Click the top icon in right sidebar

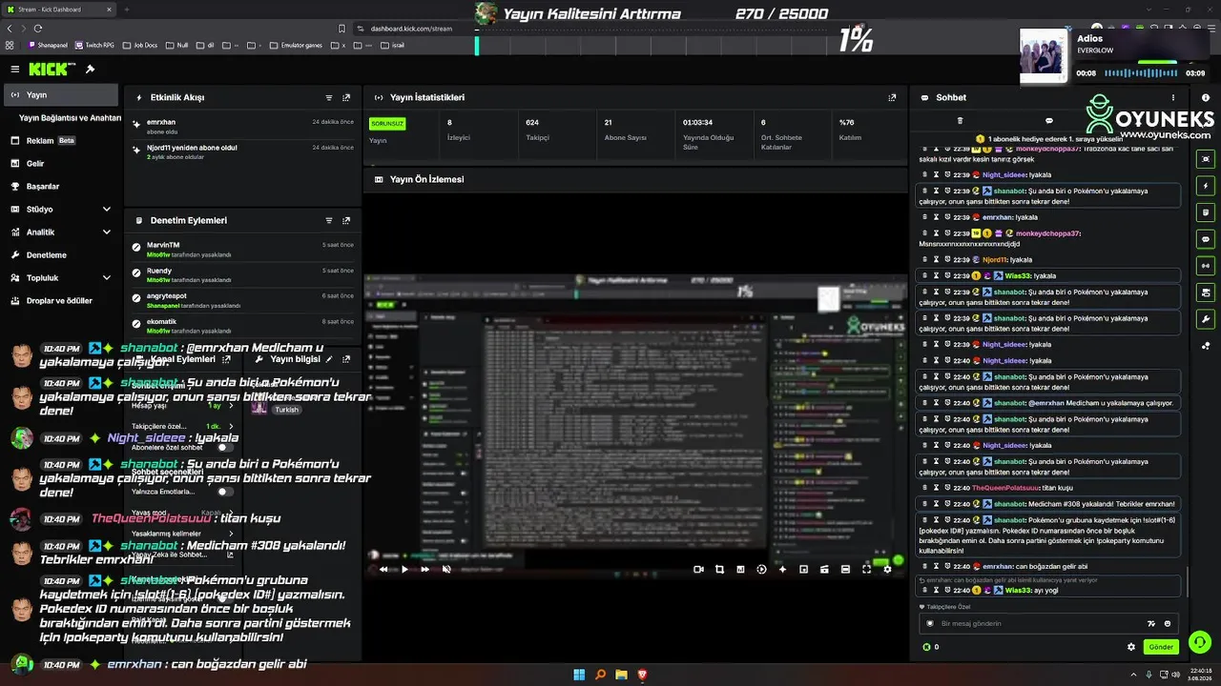[x=1206, y=159]
